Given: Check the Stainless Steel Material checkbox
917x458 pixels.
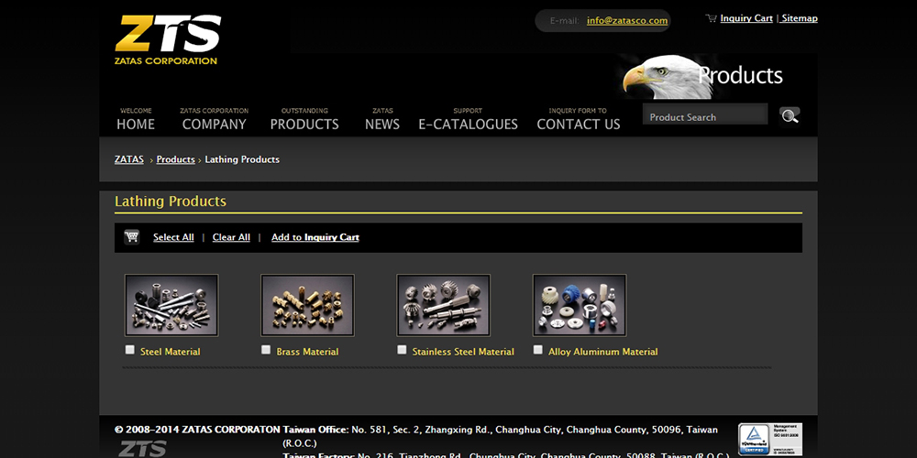Looking at the screenshot, I should (x=402, y=349).
